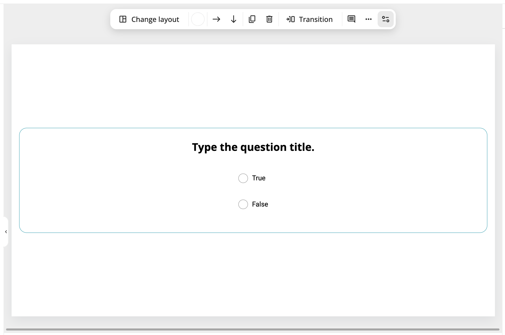This screenshot has height=335, width=505.
Task: Toggle the settings sliders panel icon
Action: click(x=385, y=19)
